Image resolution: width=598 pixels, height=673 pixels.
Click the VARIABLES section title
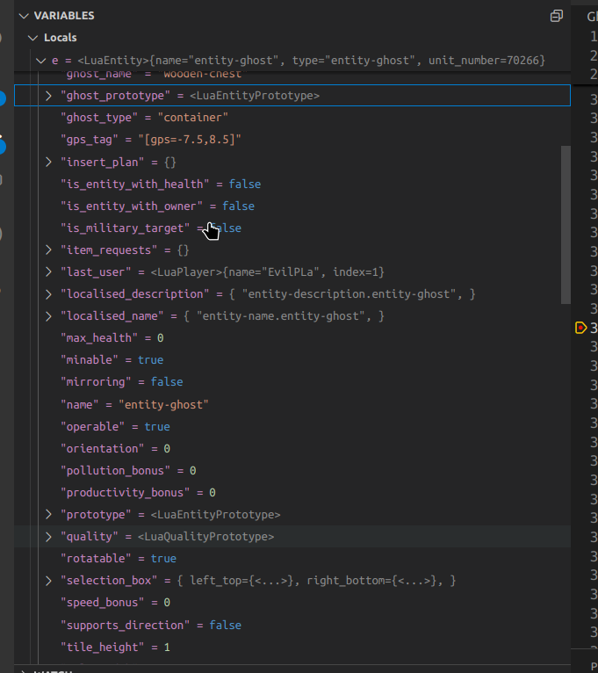pyautogui.click(x=64, y=16)
